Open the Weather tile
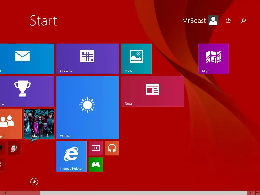This screenshot has width=260, height=195. pyautogui.click(x=88, y=108)
